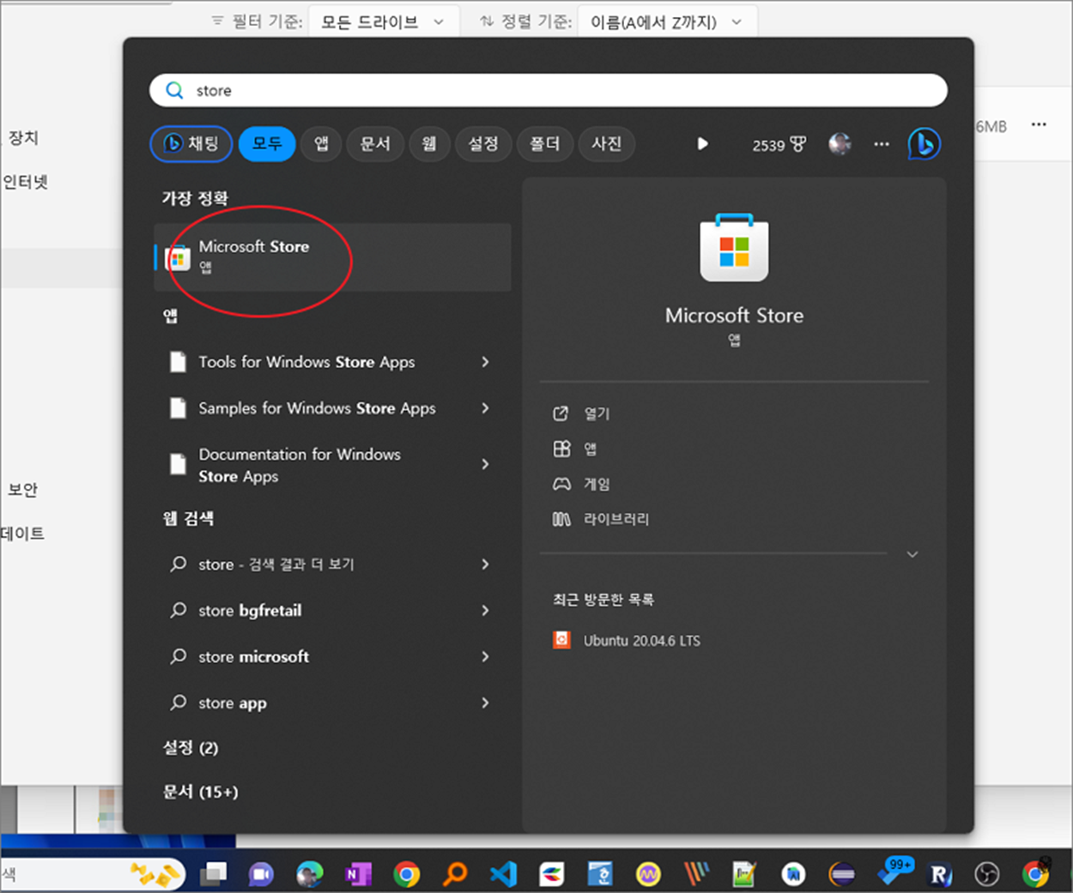Click the search field containing 'store'
The height and width of the screenshot is (893, 1073).
pyautogui.click(x=548, y=90)
